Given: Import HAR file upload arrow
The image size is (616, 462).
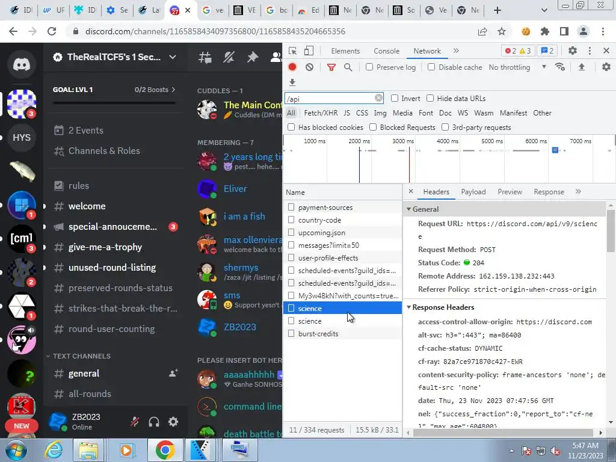Looking at the screenshot, I should coord(582,67).
